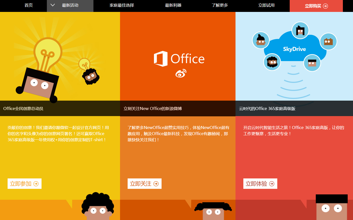
Task: Click the SkyDrive cloud icon
Action: pos(295,47)
